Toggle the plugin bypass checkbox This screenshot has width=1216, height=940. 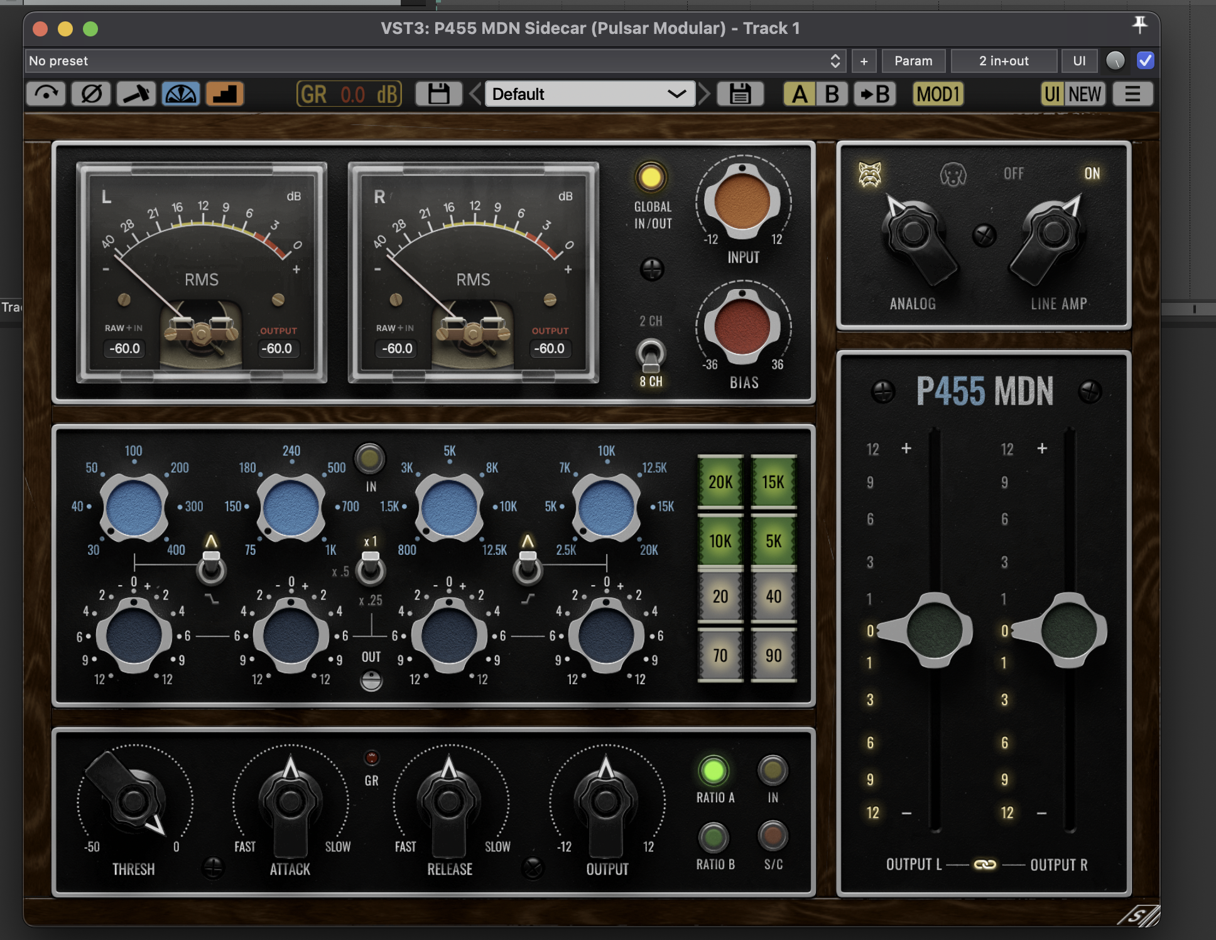click(1145, 60)
